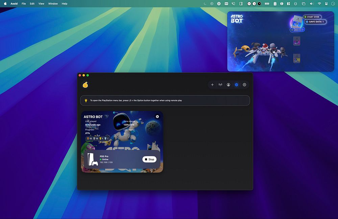Open the broadcast discovery antenna icon
Viewport: 338px width, 219px height.
pos(220,85)
